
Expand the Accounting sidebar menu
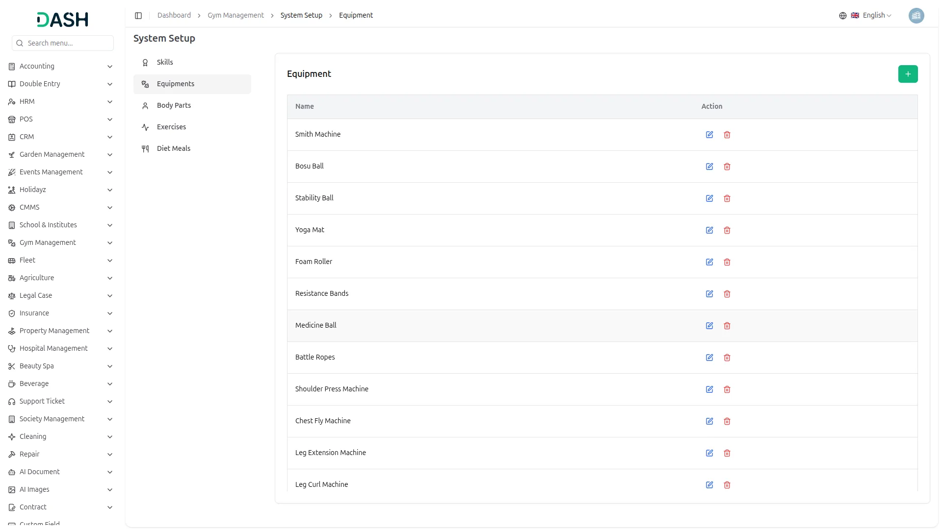60,66
